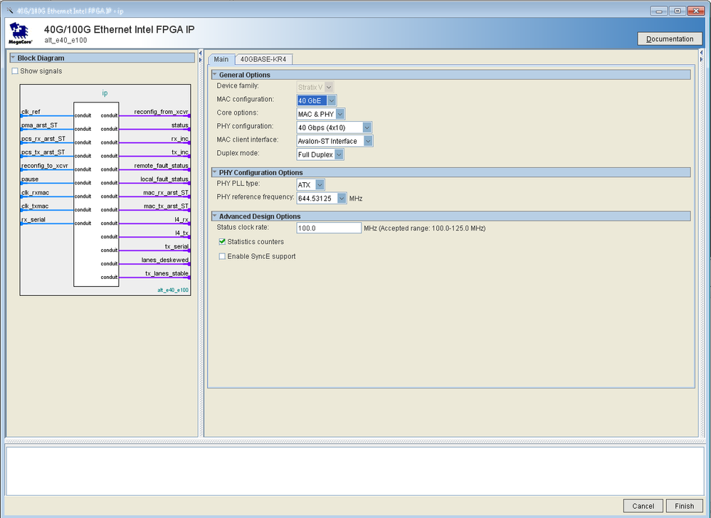
Task: Enable SyncE support checkbox
Action: tap(222, 256)
